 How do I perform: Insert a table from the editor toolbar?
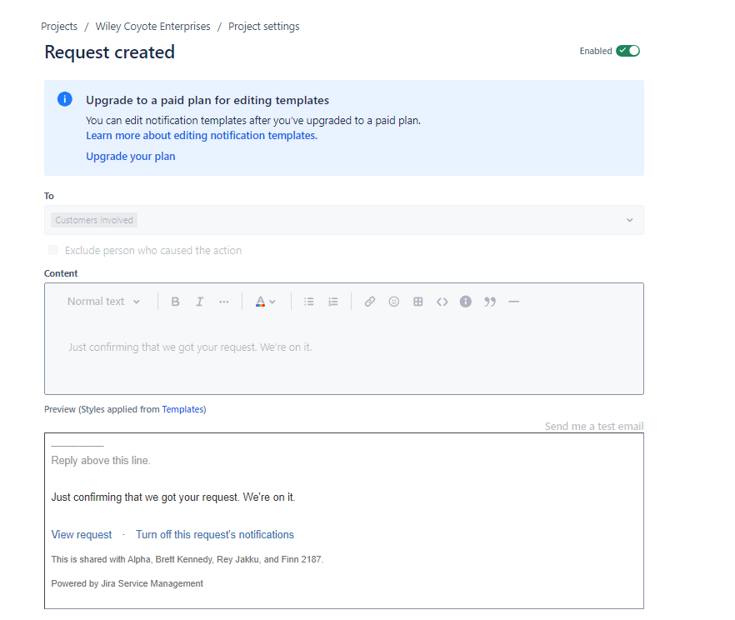[x=417, y=301]
